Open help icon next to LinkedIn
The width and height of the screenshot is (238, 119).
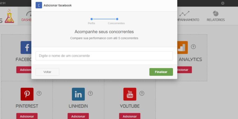[x=90, y=93]
